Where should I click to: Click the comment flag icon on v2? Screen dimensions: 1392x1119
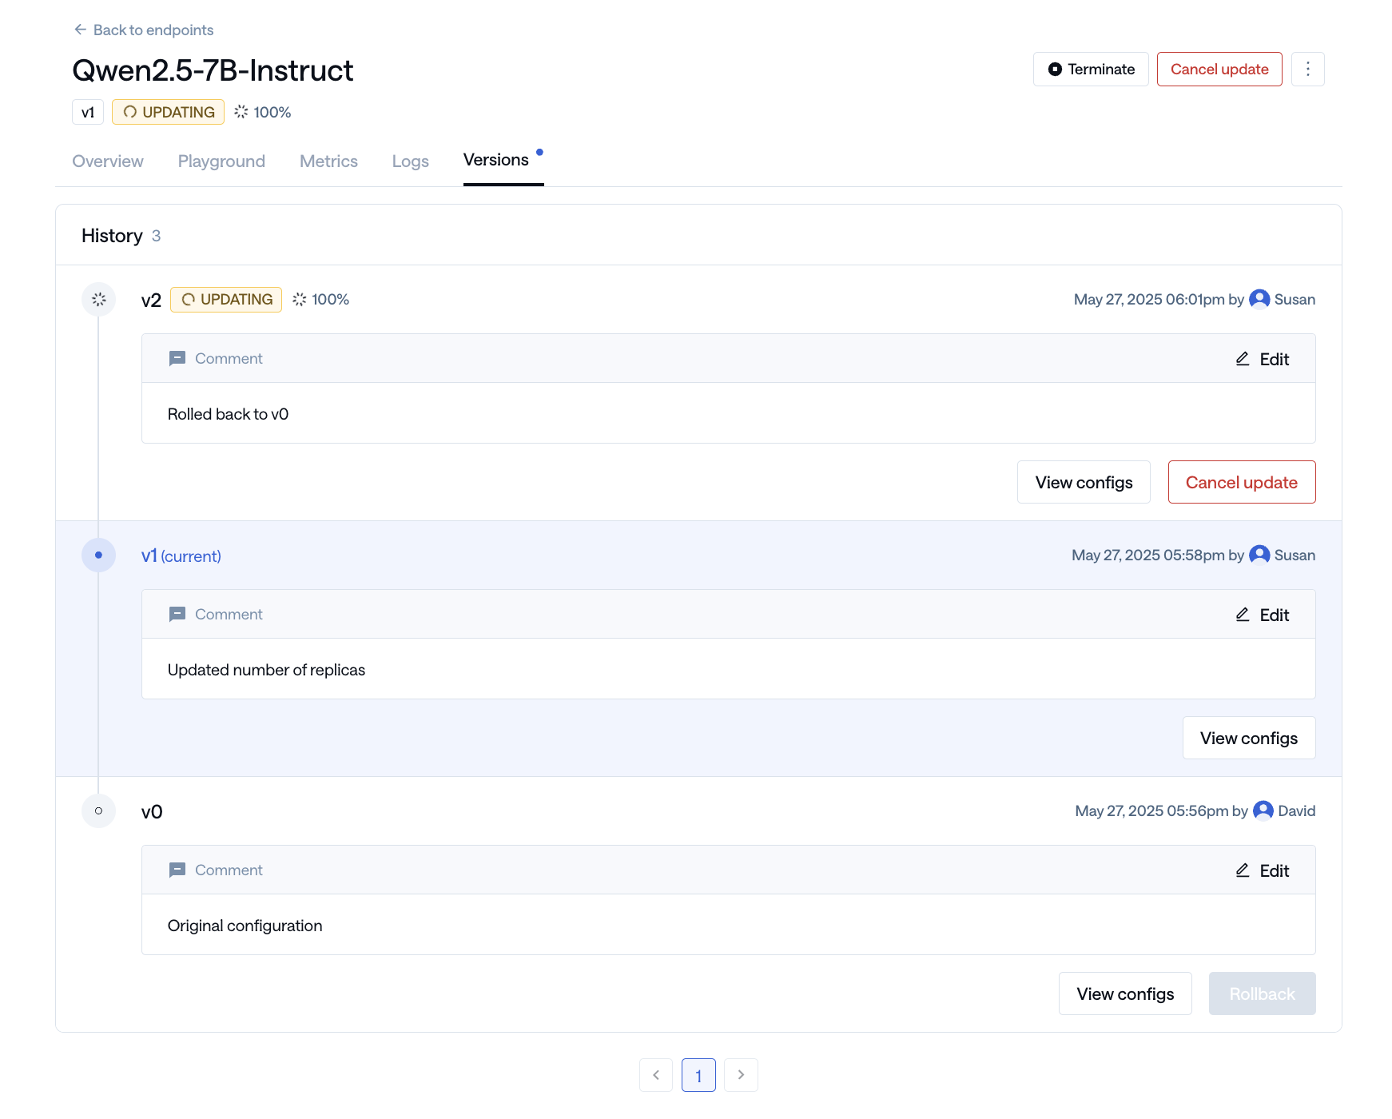[177, 358]
